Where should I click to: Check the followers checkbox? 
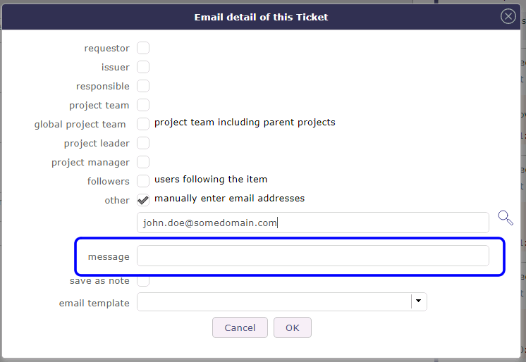click(x=143, y=181)
